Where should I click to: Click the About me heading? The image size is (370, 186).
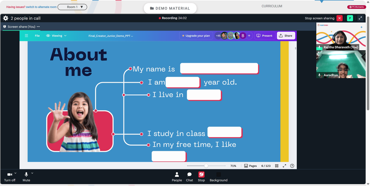point(78,62)
